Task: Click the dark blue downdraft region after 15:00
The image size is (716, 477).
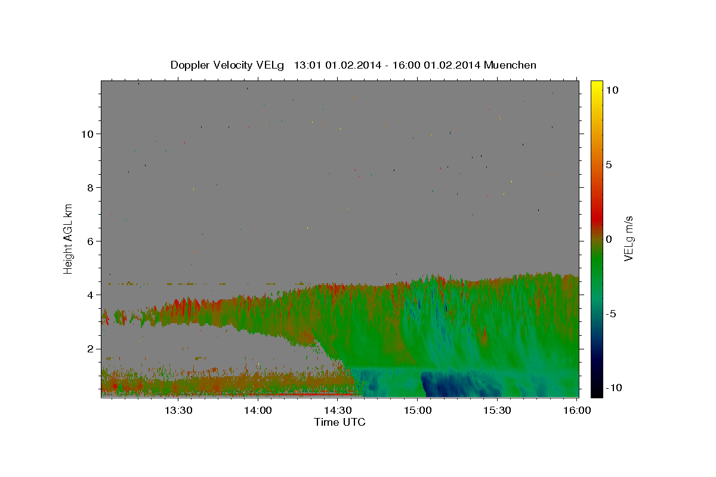Action: tap(456, 385)
